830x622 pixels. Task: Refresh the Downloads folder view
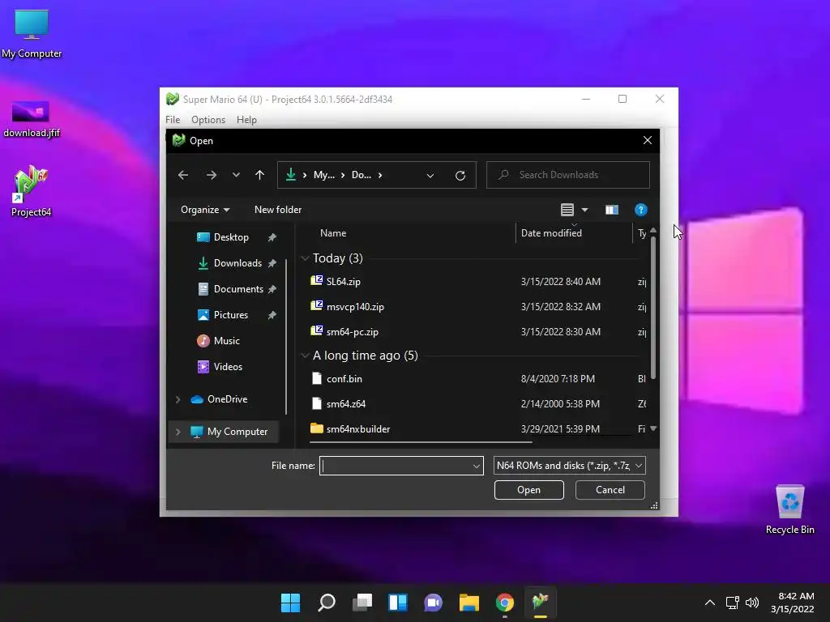coord(460,176)
